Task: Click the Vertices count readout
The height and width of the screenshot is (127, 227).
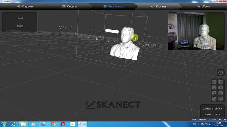Action: point(212,109)
